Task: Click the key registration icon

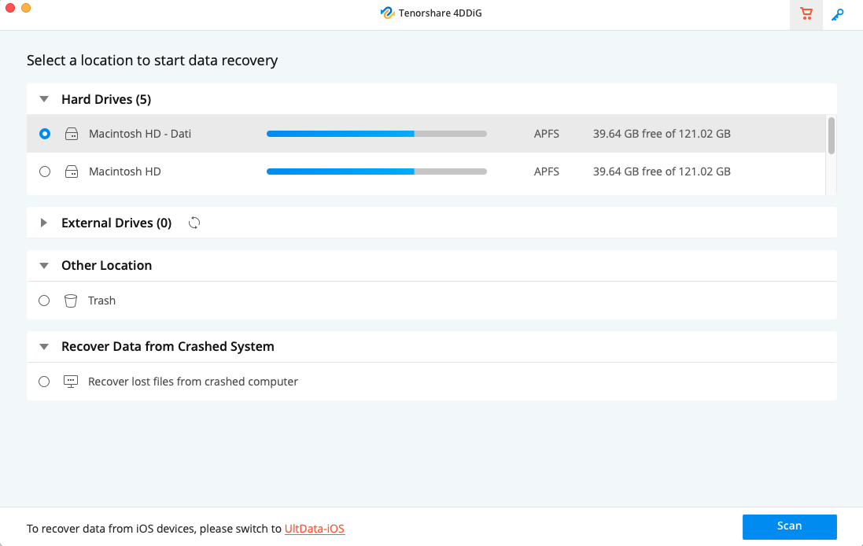Action: coord(838,14)
